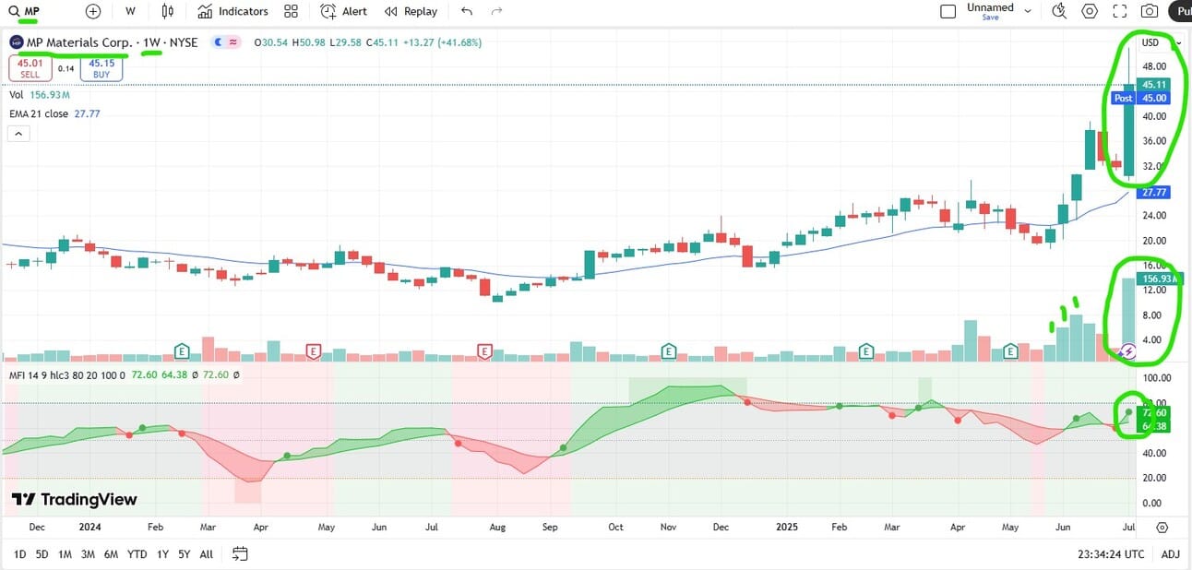
Task: Set range to 1D
Action: (18, 554)
